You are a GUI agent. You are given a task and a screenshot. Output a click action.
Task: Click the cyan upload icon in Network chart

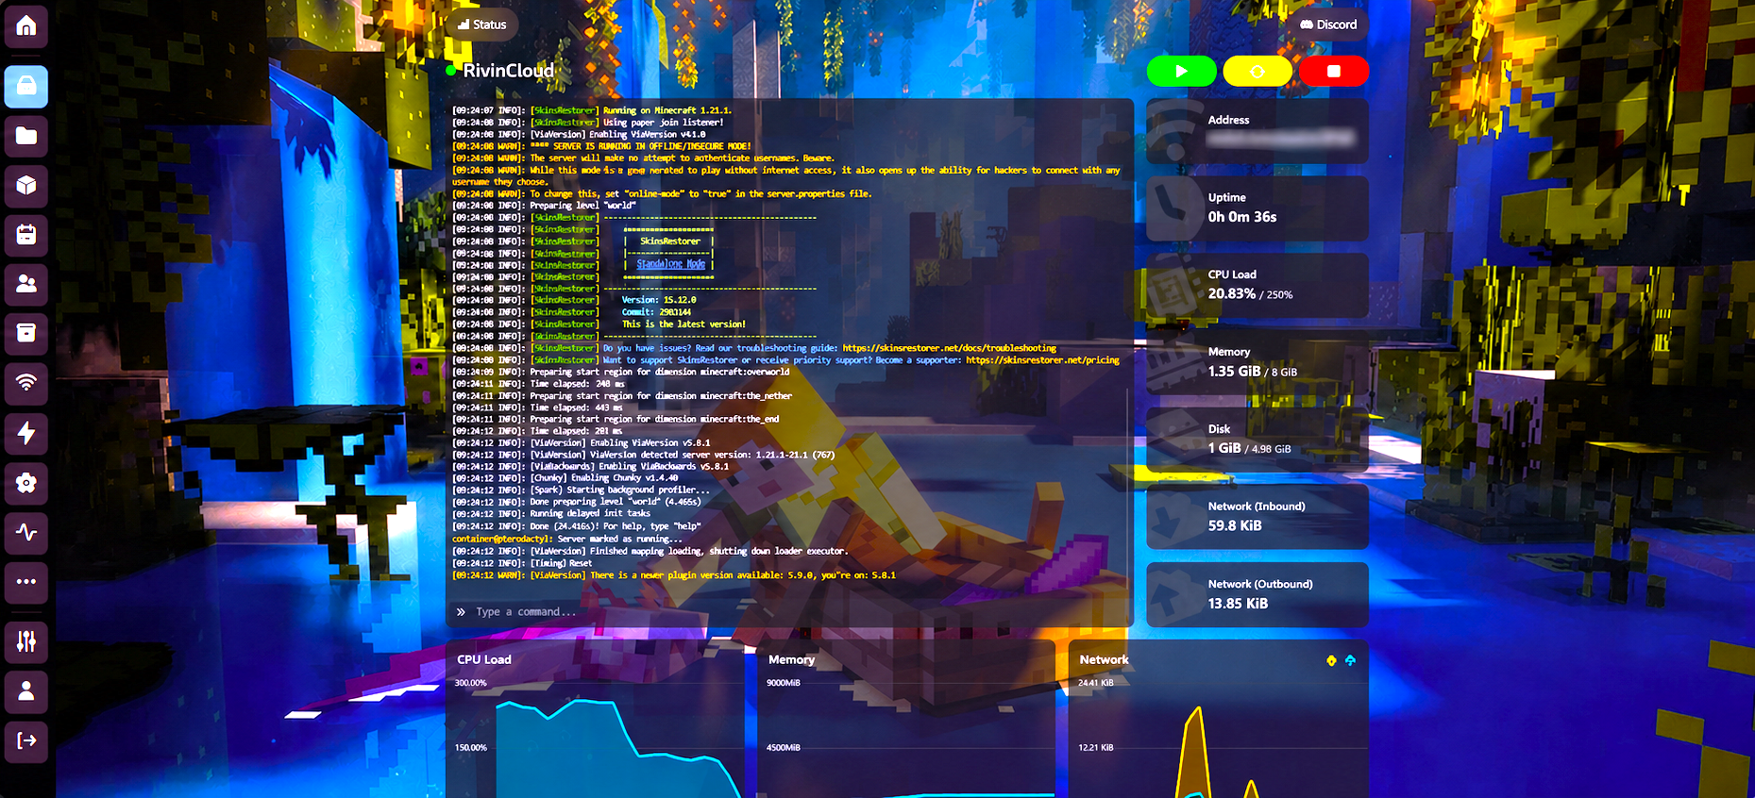[1350, 660]
